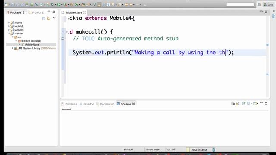The image size is (276, 155).
Task: Collapse the Mobile4 project node
Action: [9, 34]
